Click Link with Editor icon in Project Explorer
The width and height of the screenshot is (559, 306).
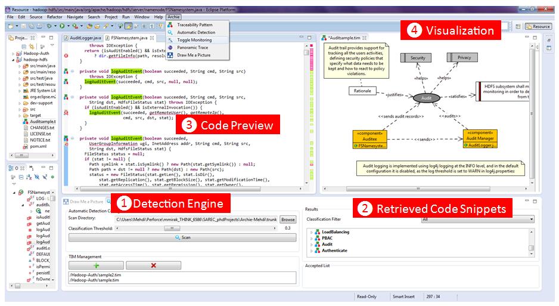(32, 47)
